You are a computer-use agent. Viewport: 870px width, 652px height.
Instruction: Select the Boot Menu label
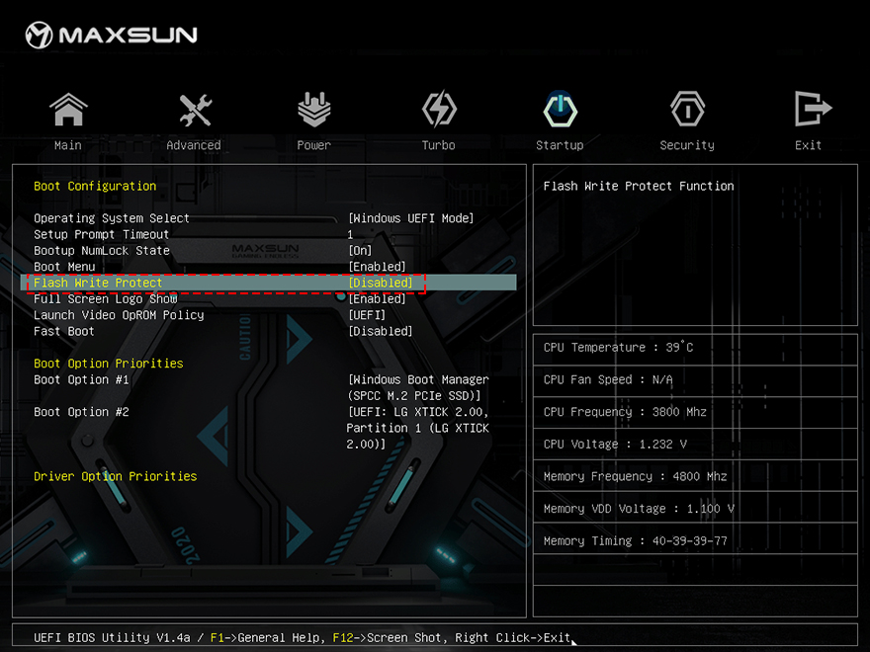click(64, 267)
